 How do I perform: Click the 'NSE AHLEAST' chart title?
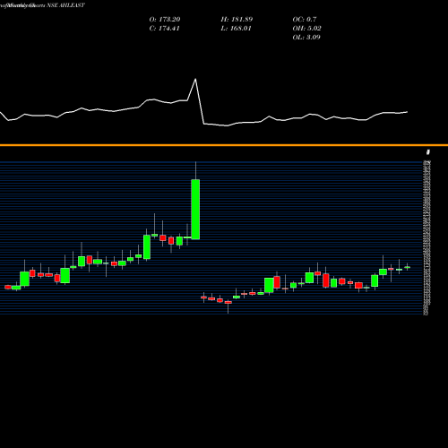(x=65, y=5)
